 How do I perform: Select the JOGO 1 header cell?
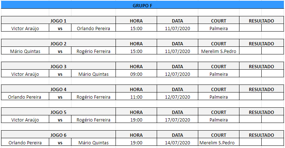click(58, 21)
